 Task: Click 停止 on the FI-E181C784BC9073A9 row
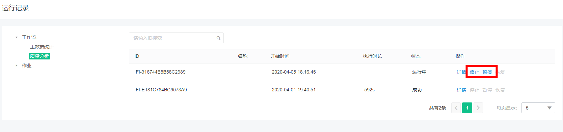[474, 90]
